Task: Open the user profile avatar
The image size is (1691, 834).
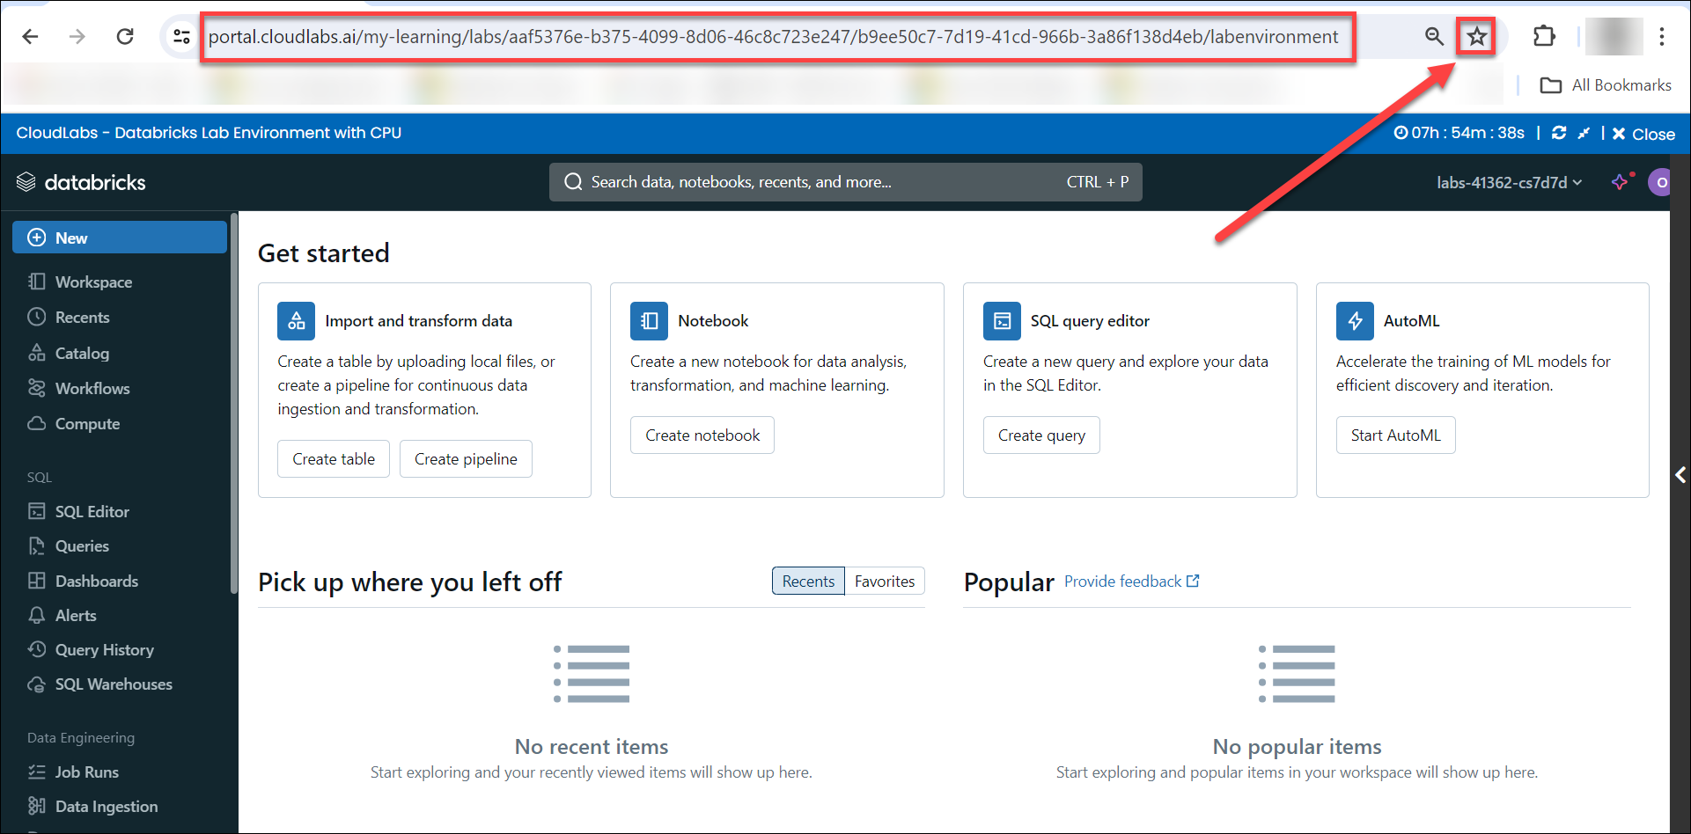Action: click(x=1660, y=182)
